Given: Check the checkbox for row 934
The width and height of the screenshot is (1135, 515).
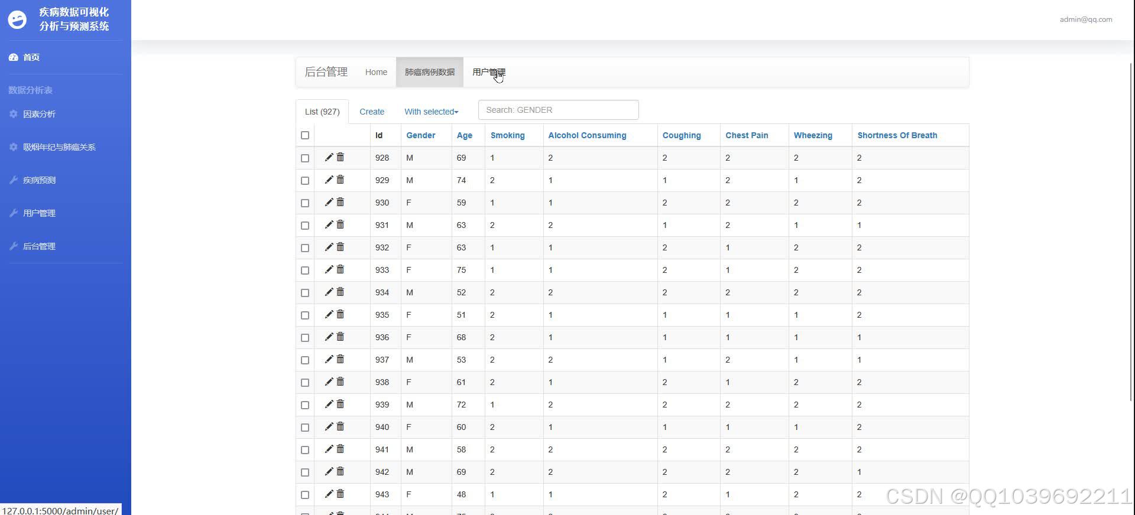Looking at the screenshot, I should point(305,293).
